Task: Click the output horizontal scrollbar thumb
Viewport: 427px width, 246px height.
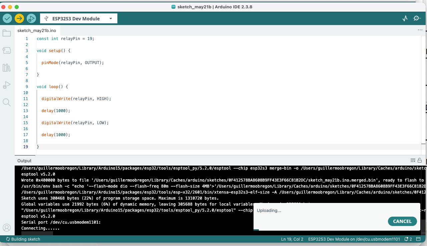Action: (37, 233)
